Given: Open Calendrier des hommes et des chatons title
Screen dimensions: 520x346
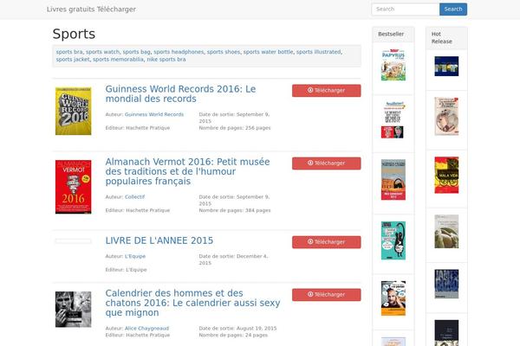Looking at the screenshot, I should (192, 303).
